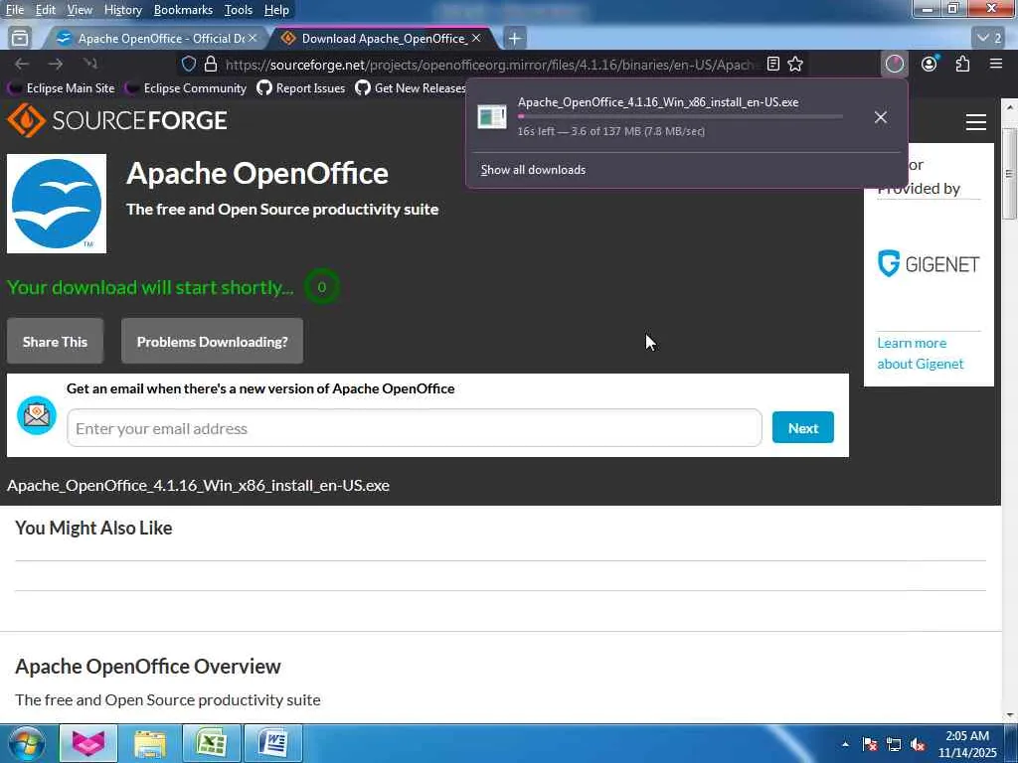
Task: Select the Download Apache_OpenOffice tab
Action: pos(383,39)
